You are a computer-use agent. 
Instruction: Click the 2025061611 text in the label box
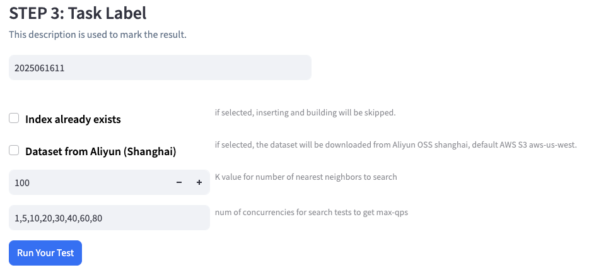[40, 68]
